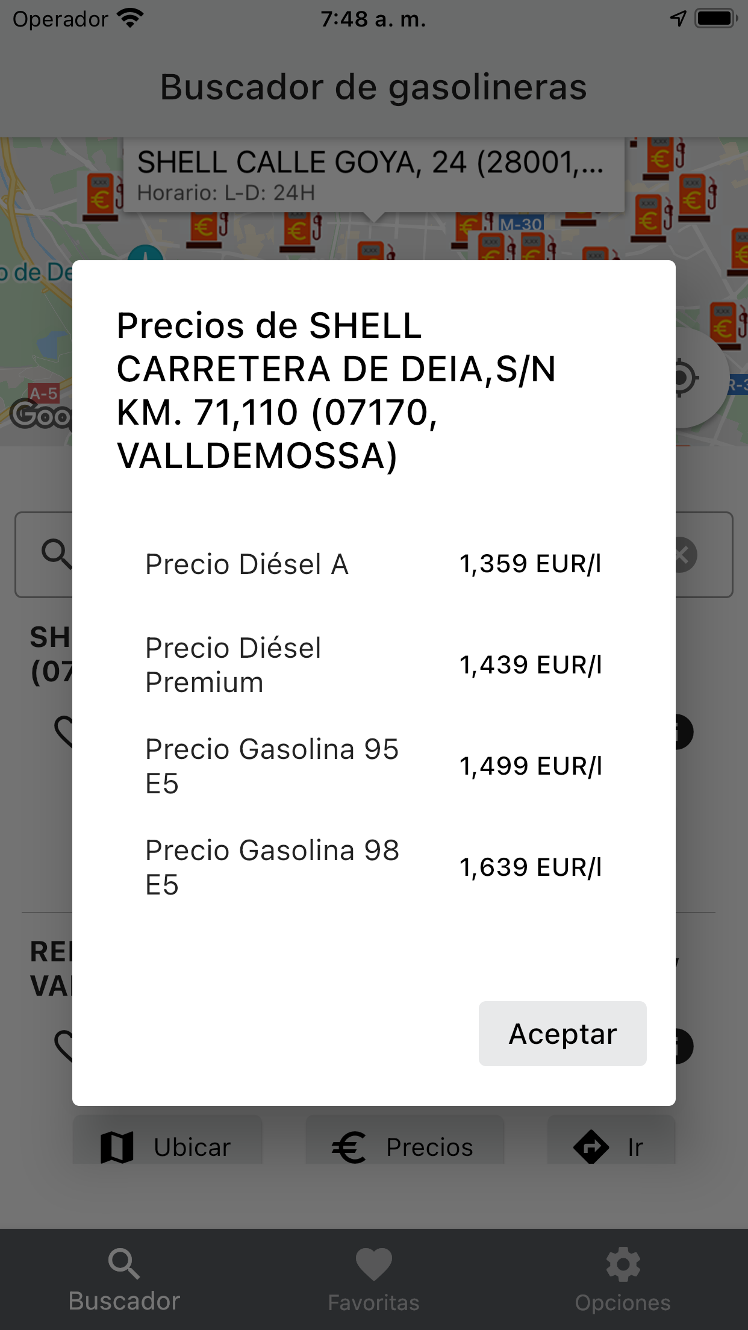The image size is (748, 1330).
Task: Clear the search field with the X icon
Action: pos(683,555)
